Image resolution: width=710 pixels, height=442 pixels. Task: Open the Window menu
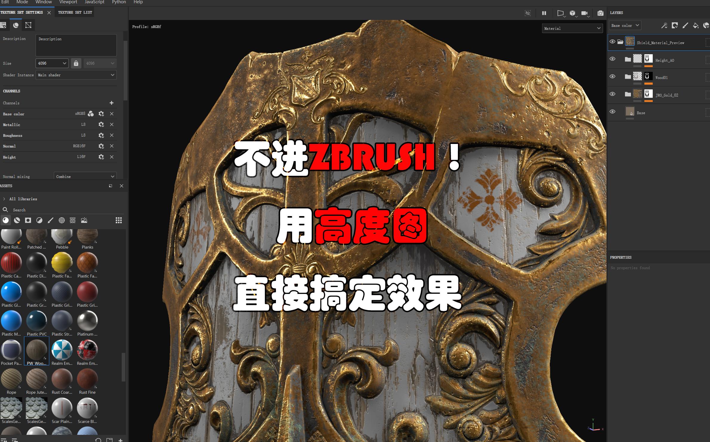pos(44,2)
